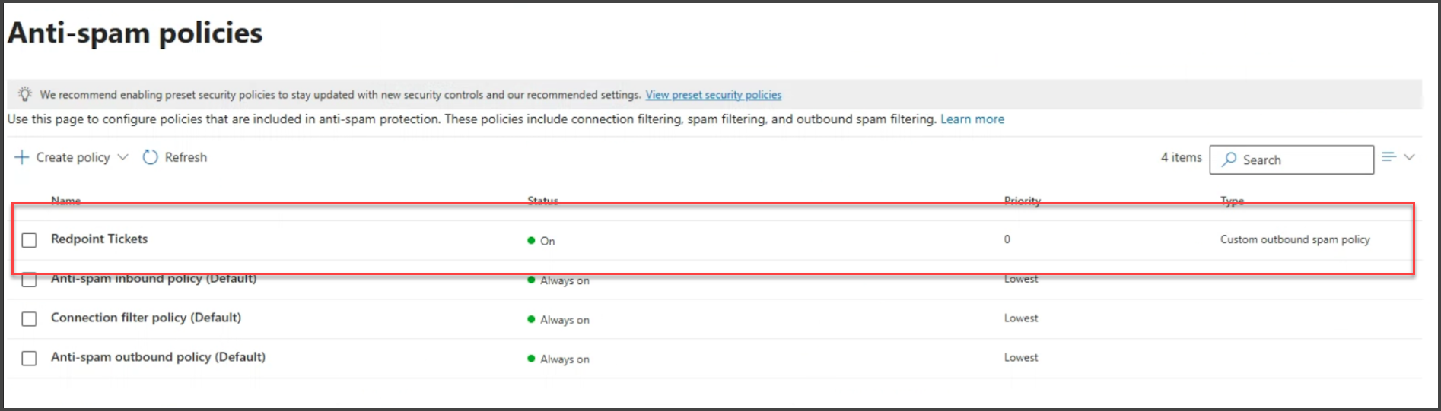
Task: Select the Connection filter policy checkbox
Action: point(29,319)
